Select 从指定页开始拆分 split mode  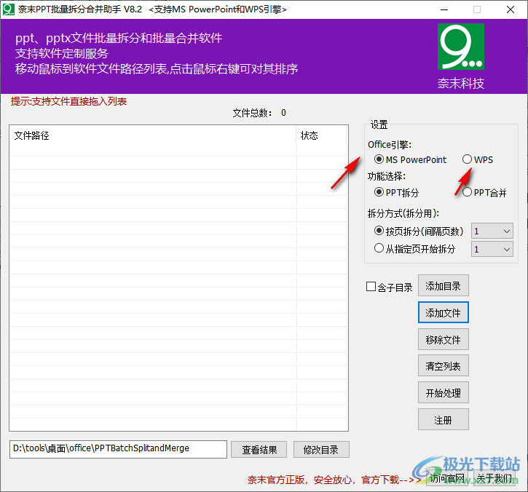tap(414, 249)
